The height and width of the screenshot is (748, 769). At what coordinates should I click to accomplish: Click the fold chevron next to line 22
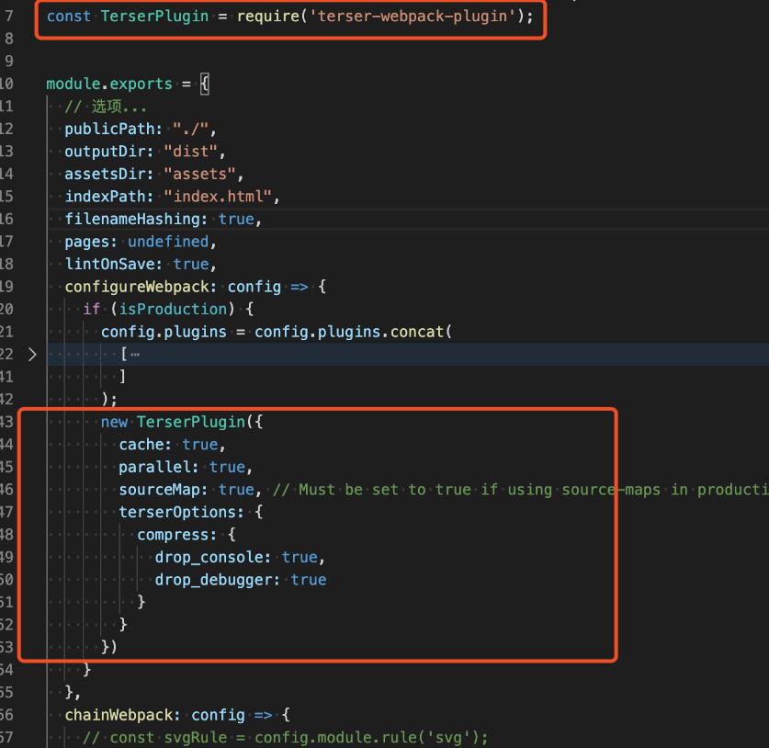tap(33, 353)
